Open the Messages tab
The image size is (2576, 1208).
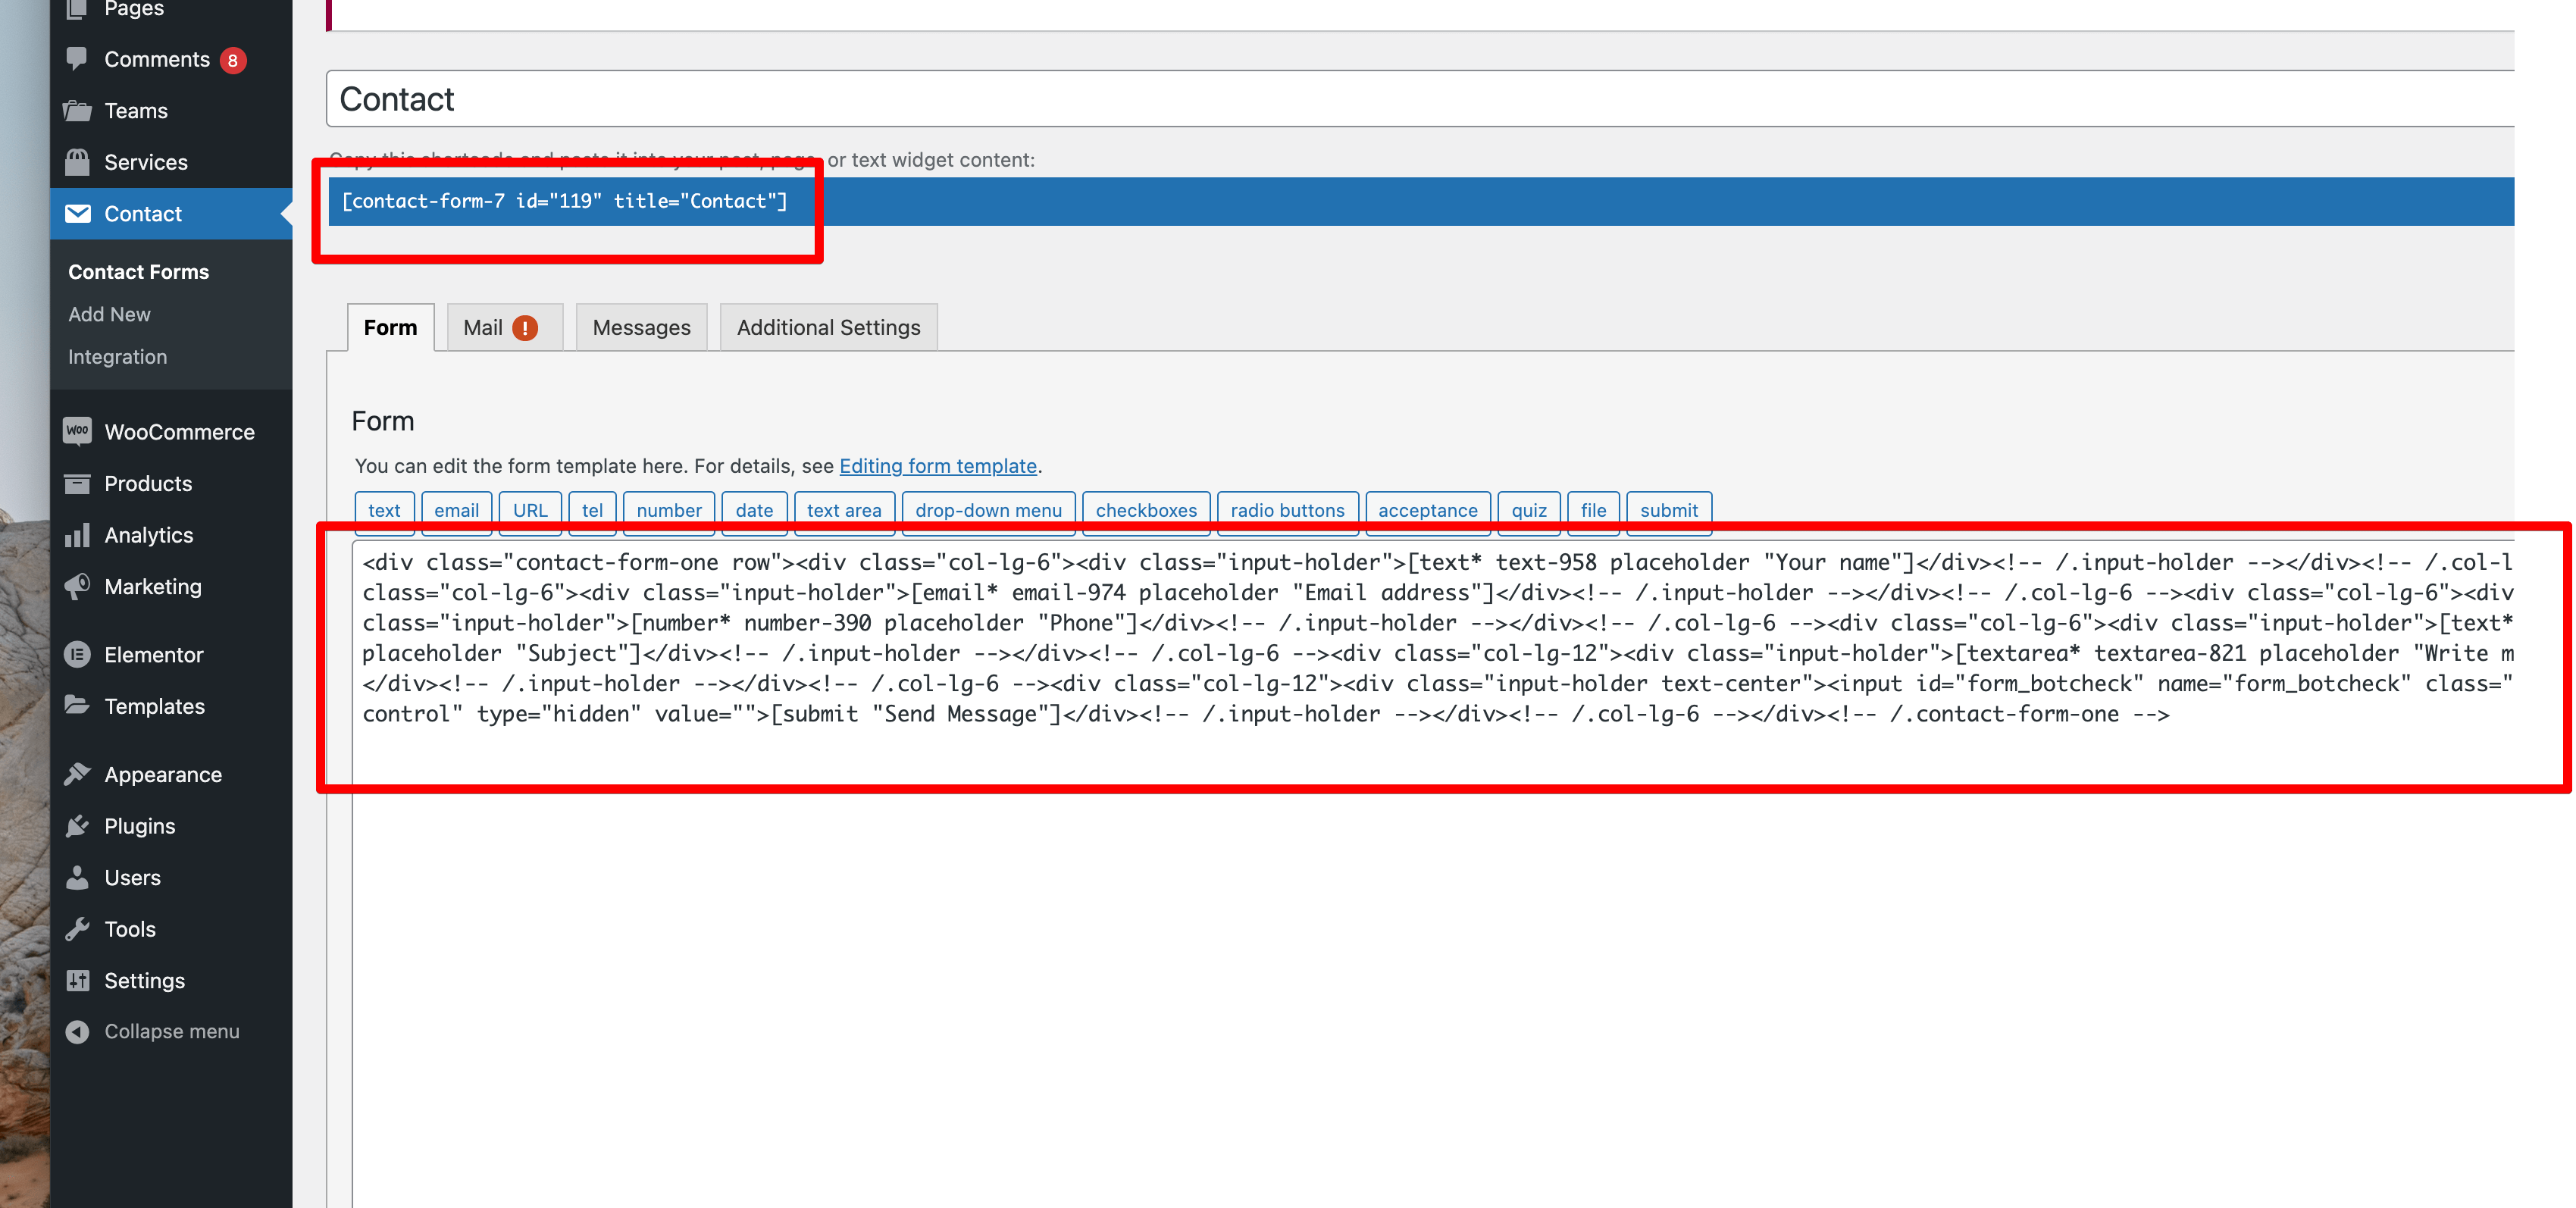[641, 328]
